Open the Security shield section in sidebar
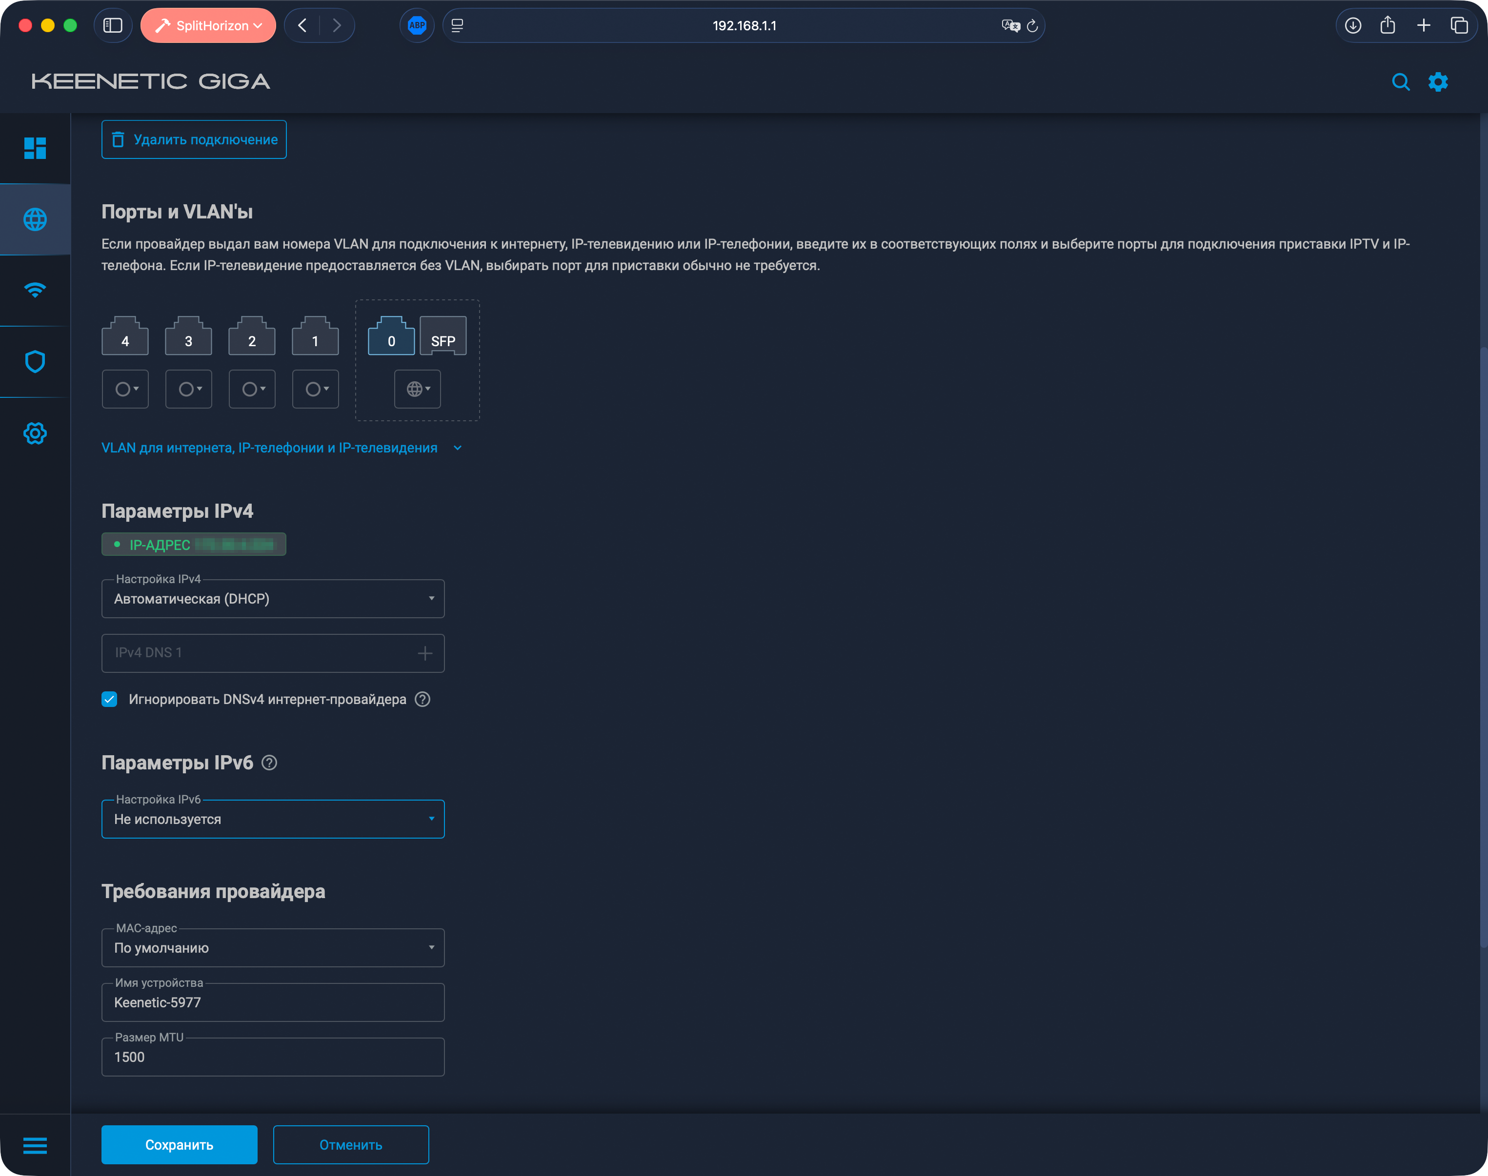The image size is (1488, 1176). (x=35, y=361)
